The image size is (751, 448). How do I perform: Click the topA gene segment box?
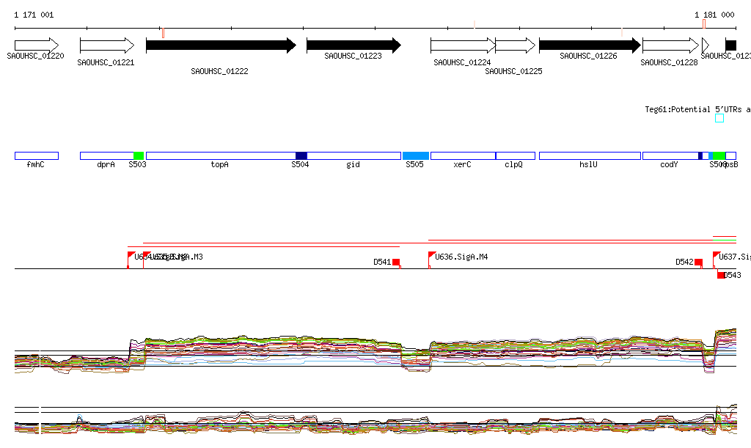[220, 155]
